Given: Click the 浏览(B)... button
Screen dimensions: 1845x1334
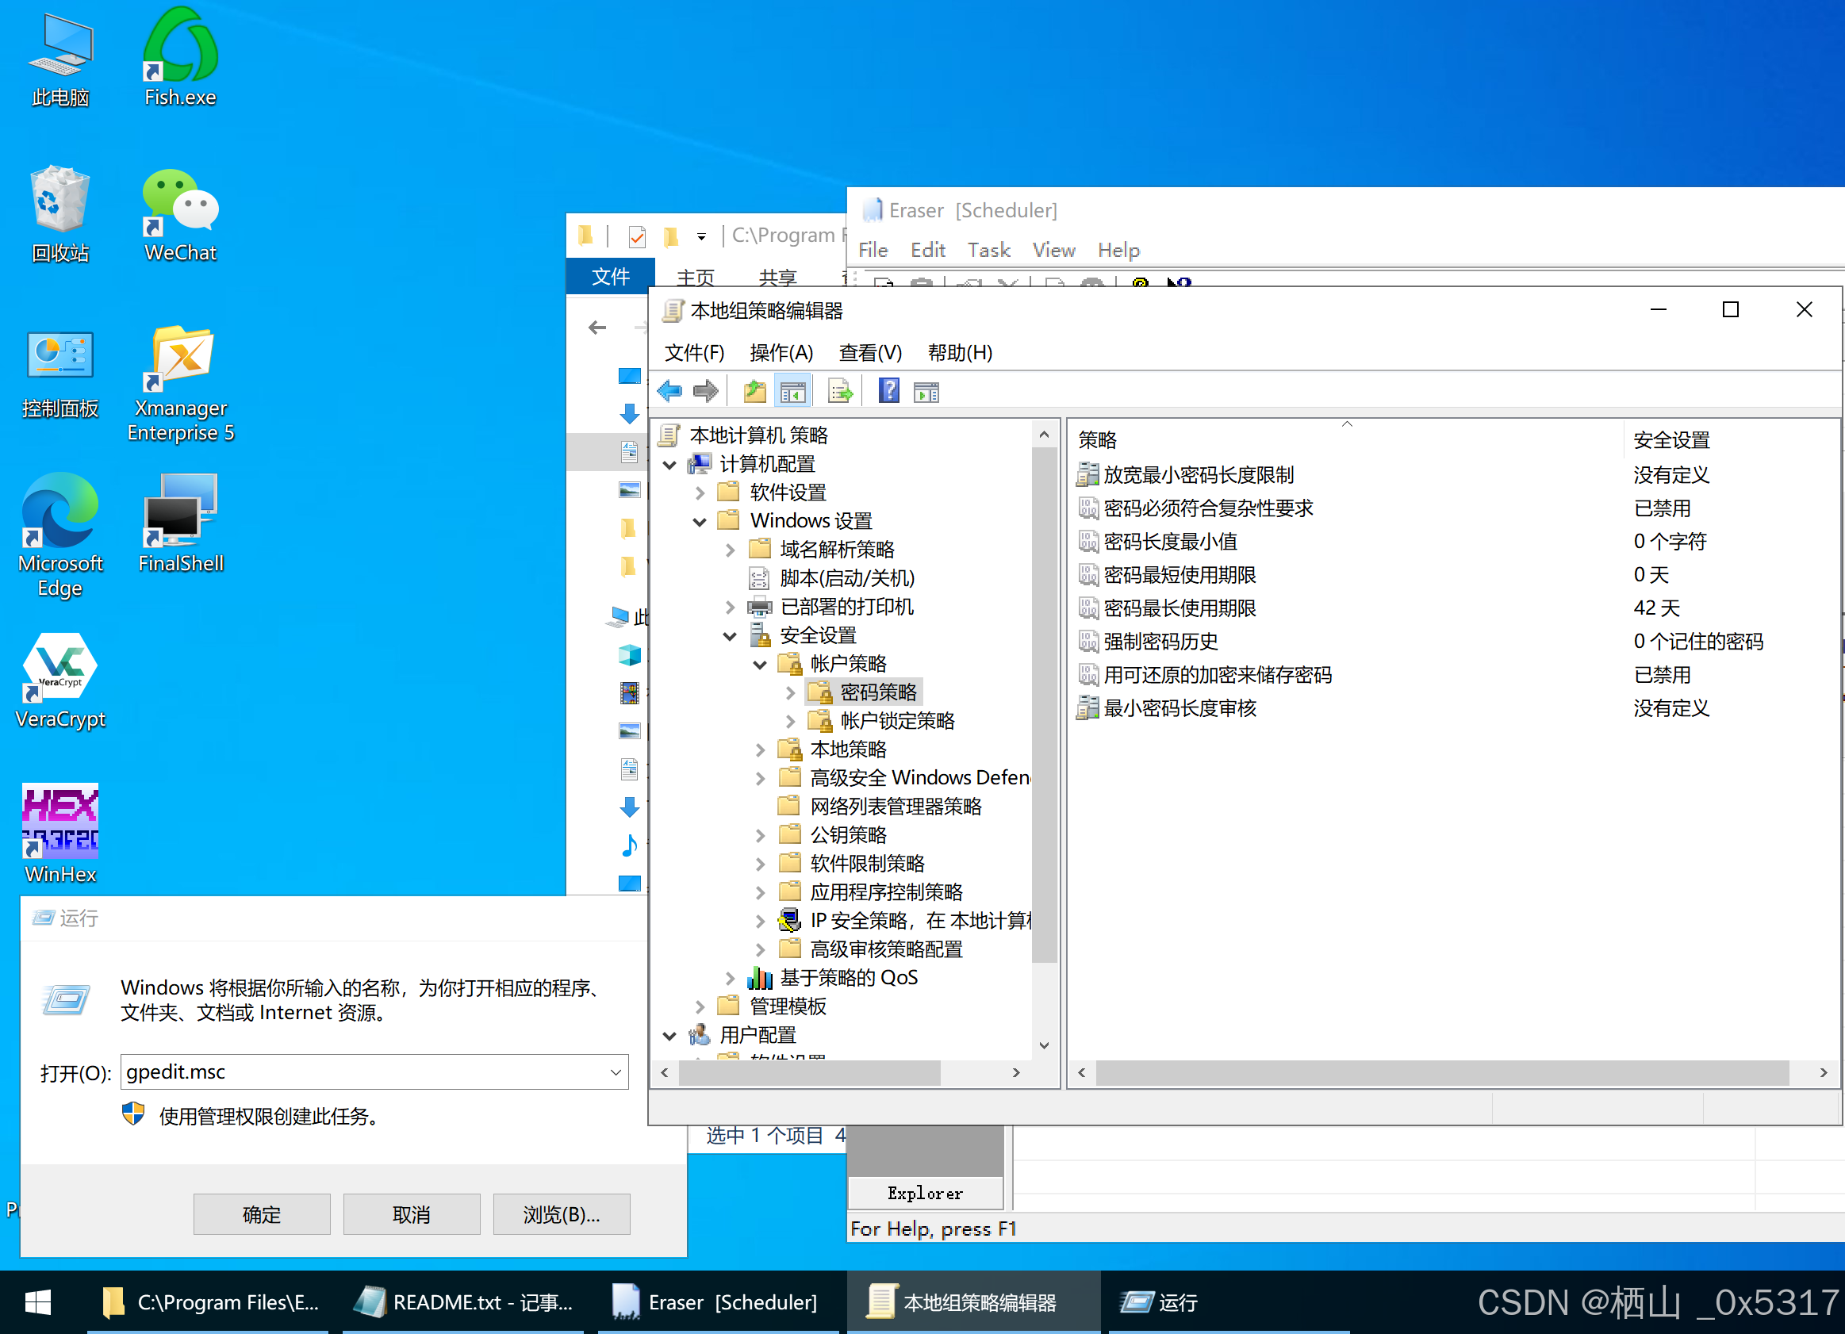Looking at the screenshot, I should point(561,1213).
